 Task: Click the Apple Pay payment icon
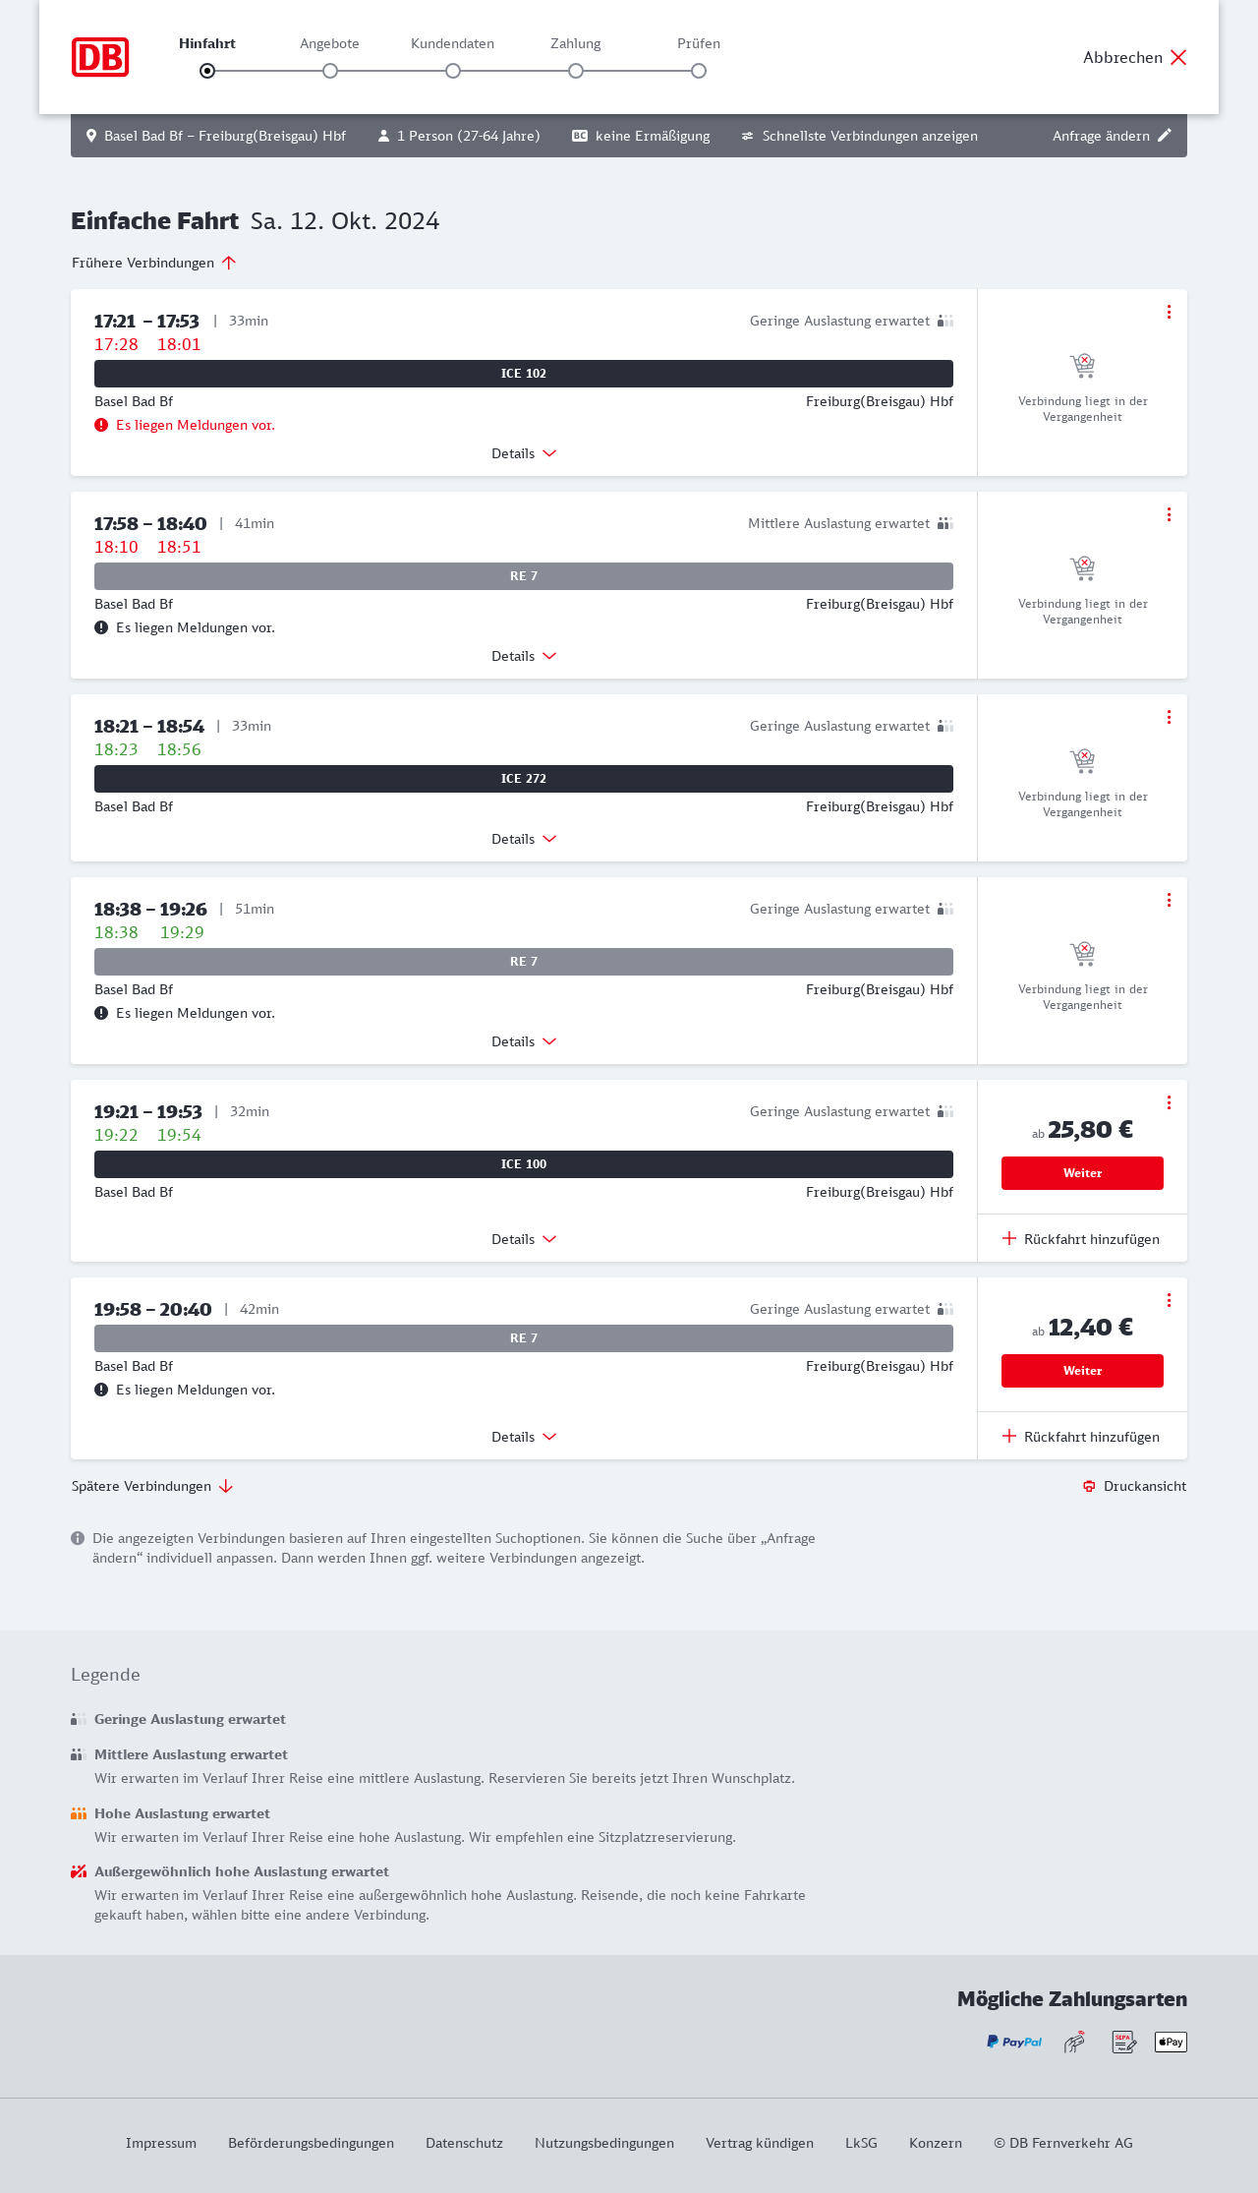(1171, 2042)
